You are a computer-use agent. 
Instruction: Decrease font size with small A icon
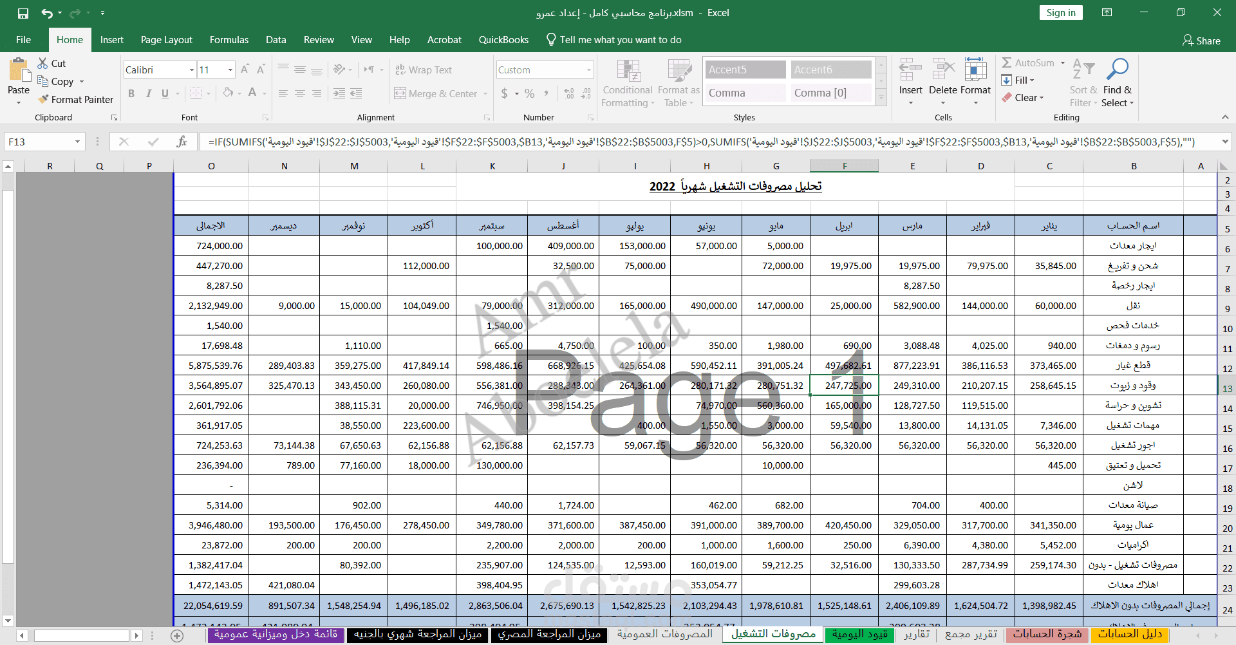[x=261, y=70]
